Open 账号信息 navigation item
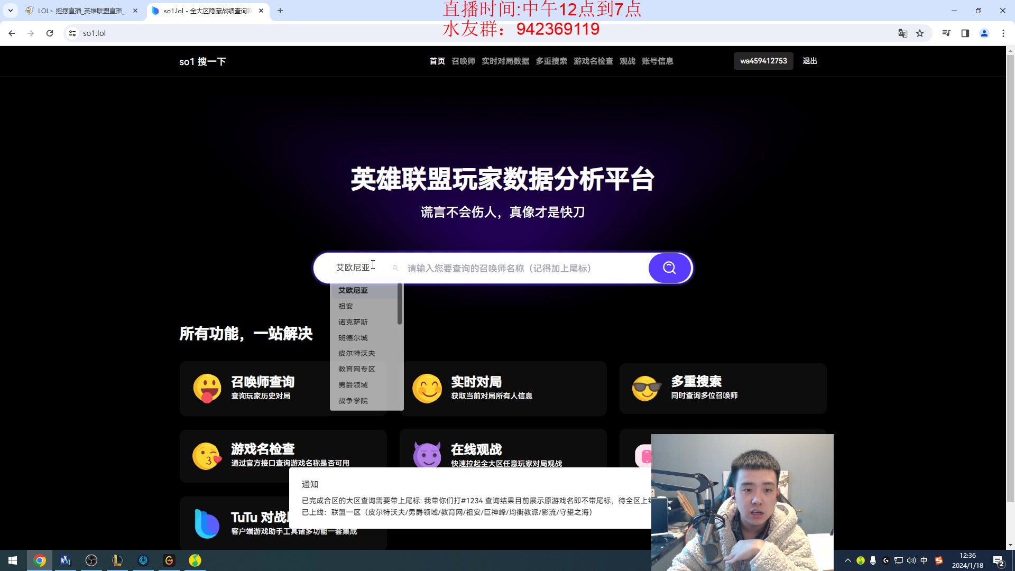This screenshot has height=571, width=1015. point(658,61)
